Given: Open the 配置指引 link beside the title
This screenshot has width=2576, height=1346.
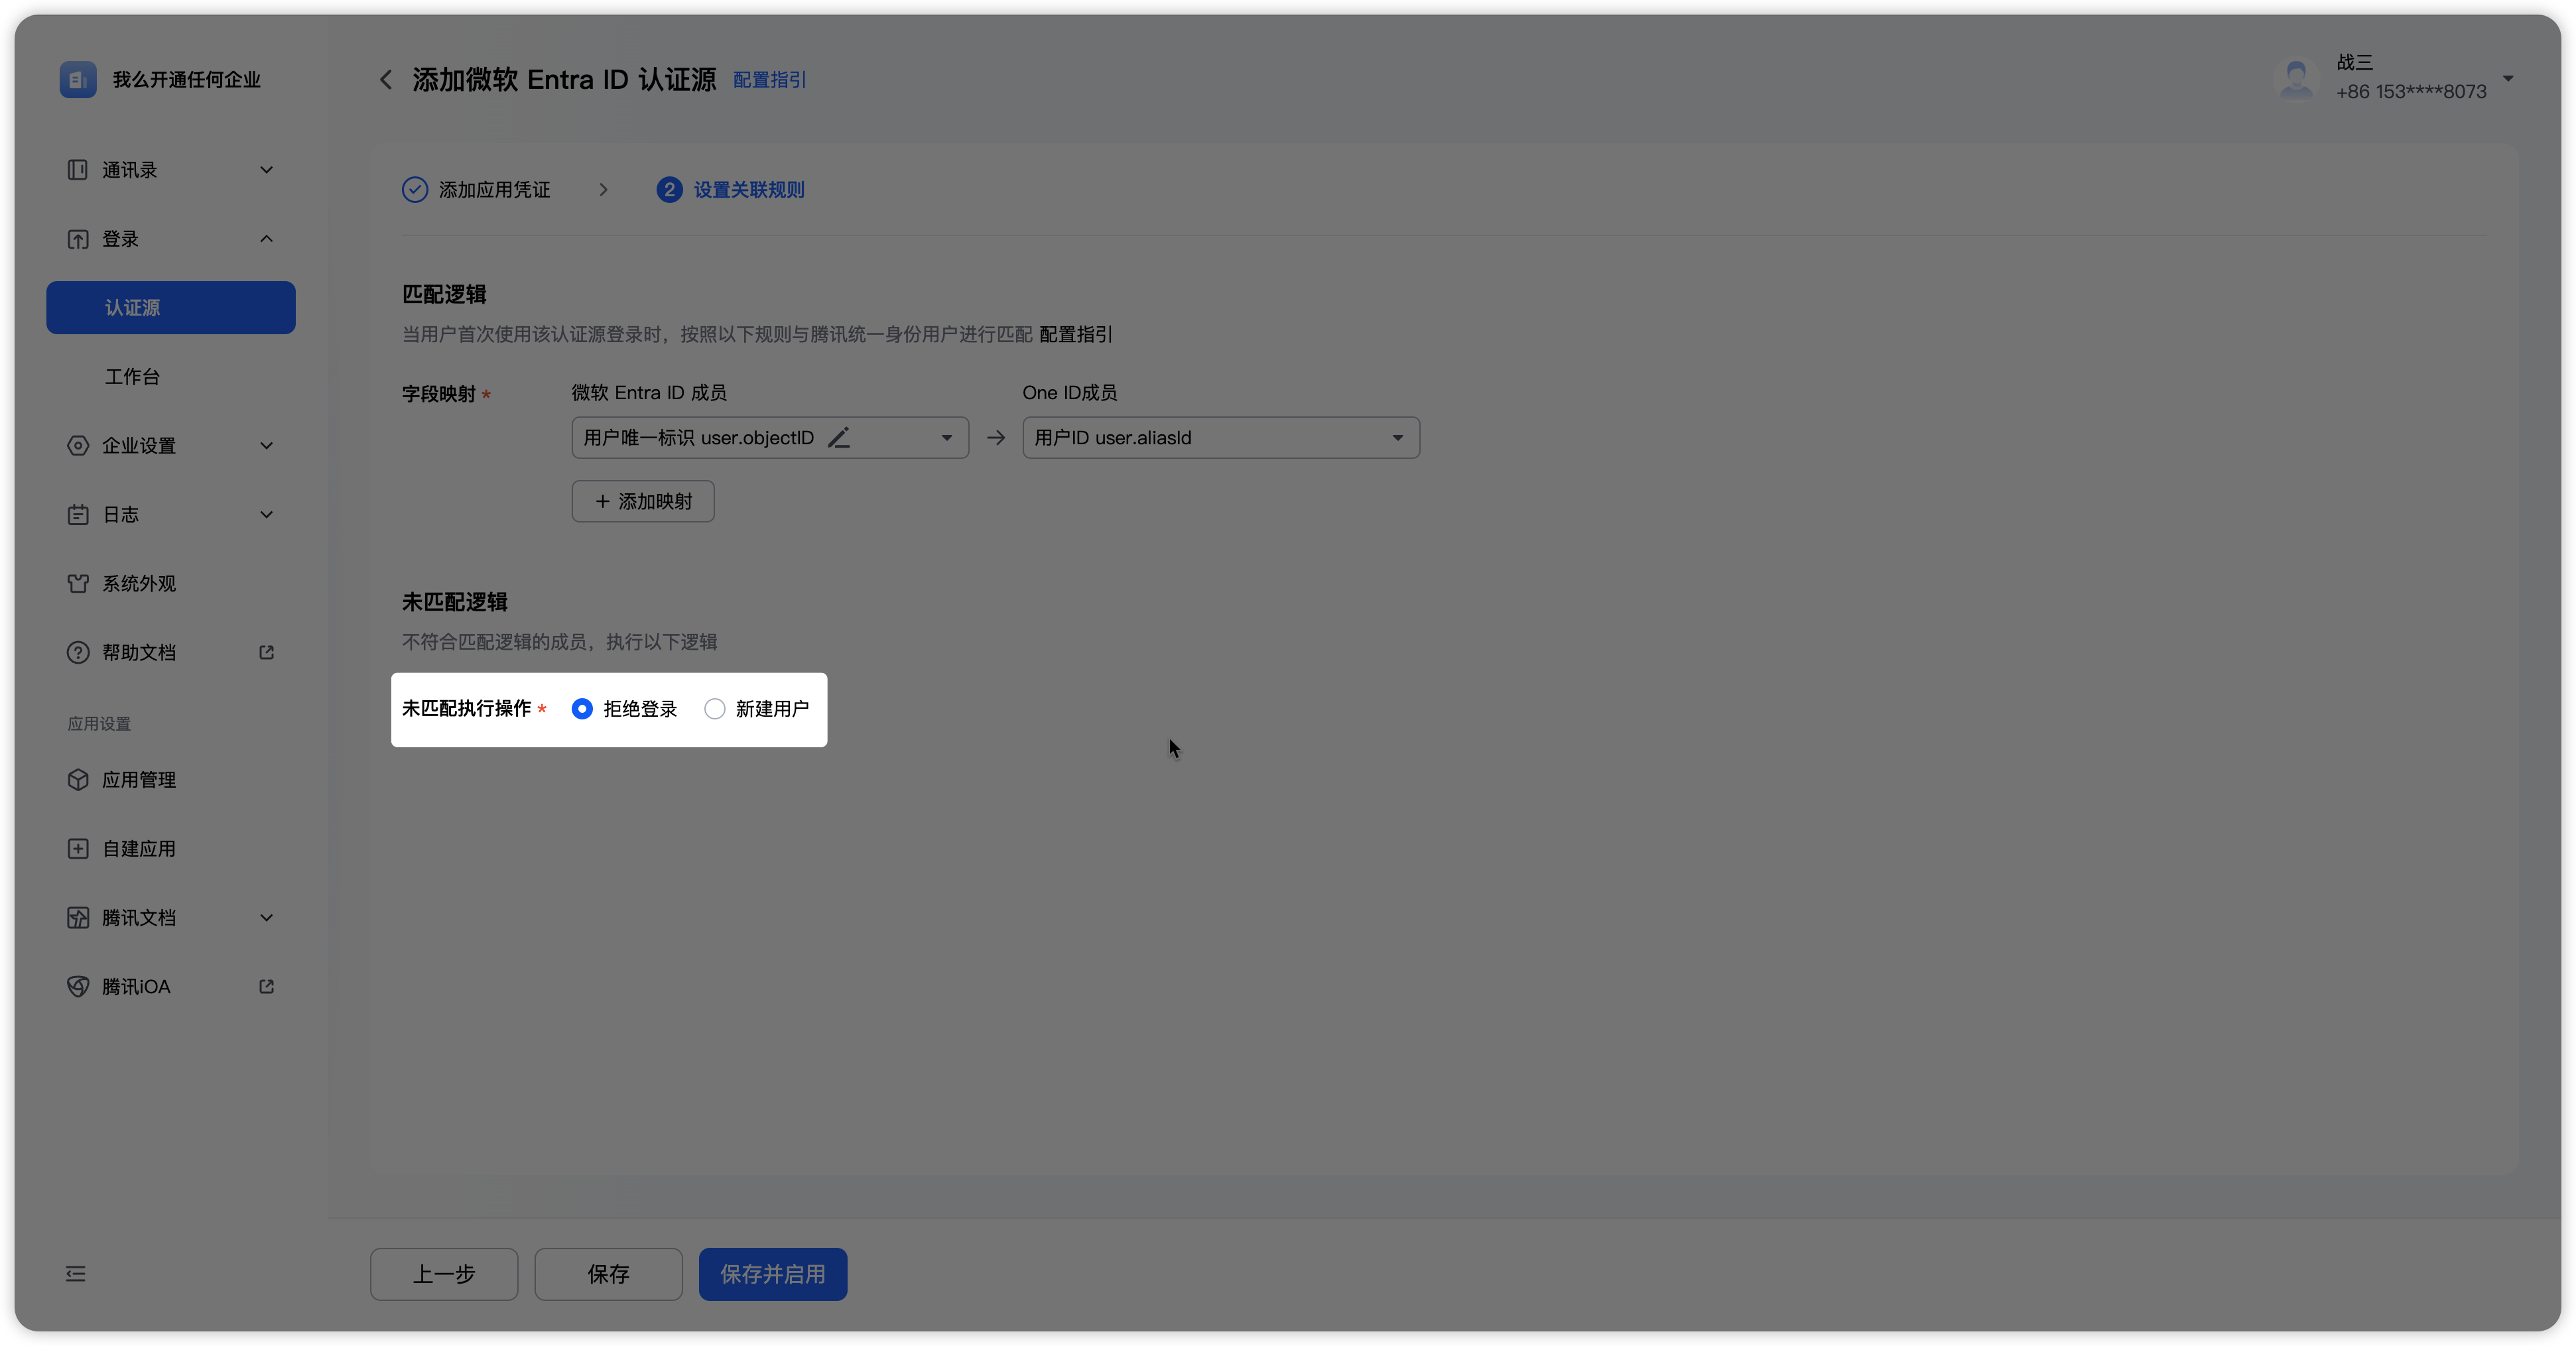Looking at the screenshot, I should tap(769, 80).
